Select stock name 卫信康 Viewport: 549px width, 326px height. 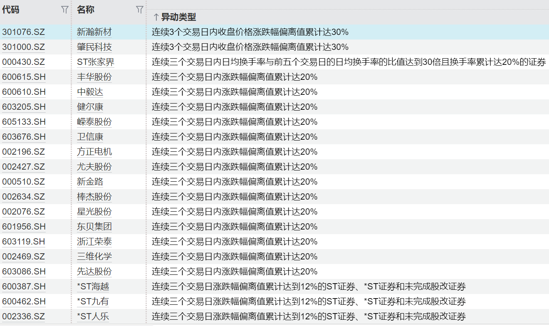90,137
